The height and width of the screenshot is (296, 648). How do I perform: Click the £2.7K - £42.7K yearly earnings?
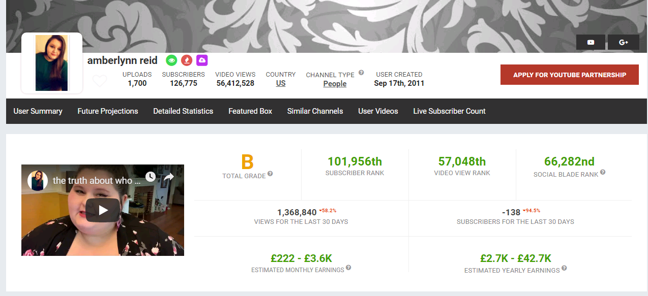coord(516,258)
